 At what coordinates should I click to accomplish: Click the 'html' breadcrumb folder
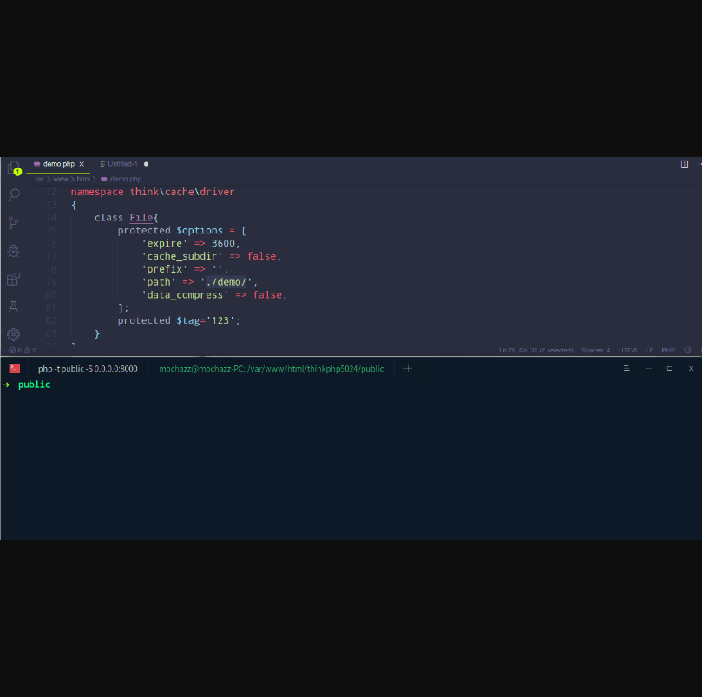coord(83,179)
